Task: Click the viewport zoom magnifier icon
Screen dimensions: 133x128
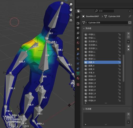Action: click(71, 4)
